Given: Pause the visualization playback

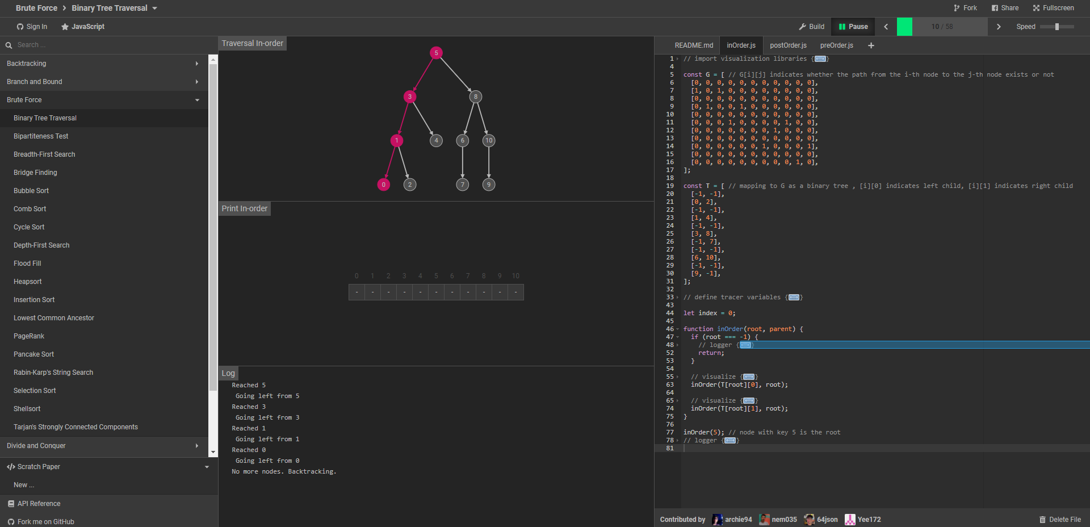Looking at the screenshot, I should 853,27.
